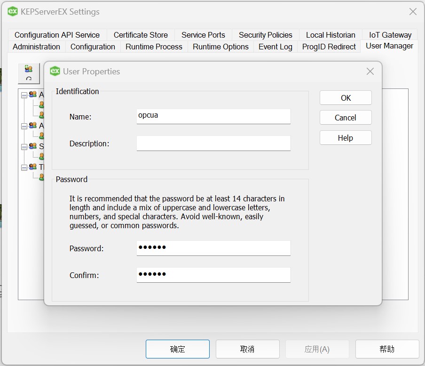This screenshot has width=425, height=366.
Task: Select the first user icon under Administrators
Action: 41,105
